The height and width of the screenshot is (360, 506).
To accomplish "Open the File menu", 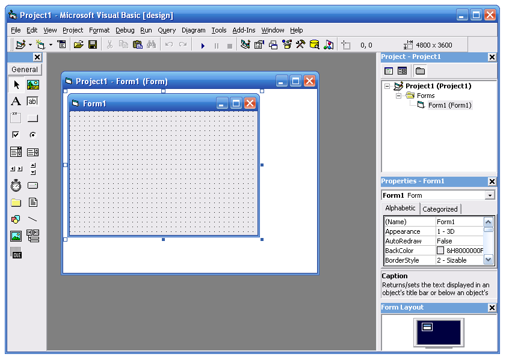I will 16,30.
